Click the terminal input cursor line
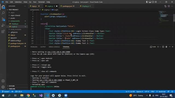The height and width of the screenshot is (98, 175). click(x=31, y=89)
